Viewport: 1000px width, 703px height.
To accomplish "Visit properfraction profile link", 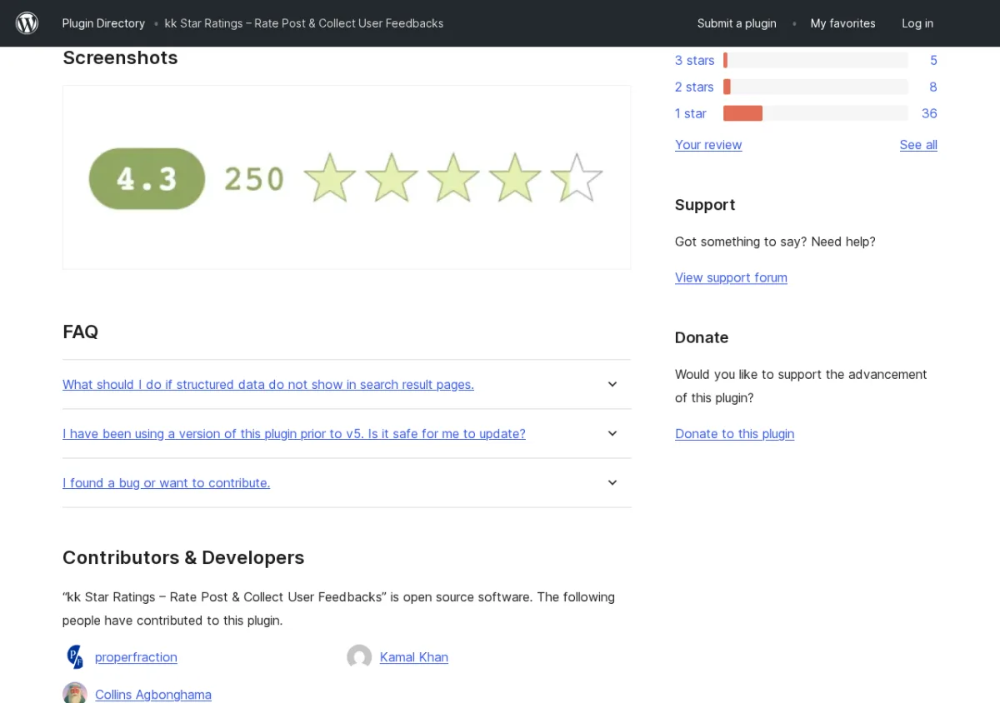I will [x=136, y=657].
